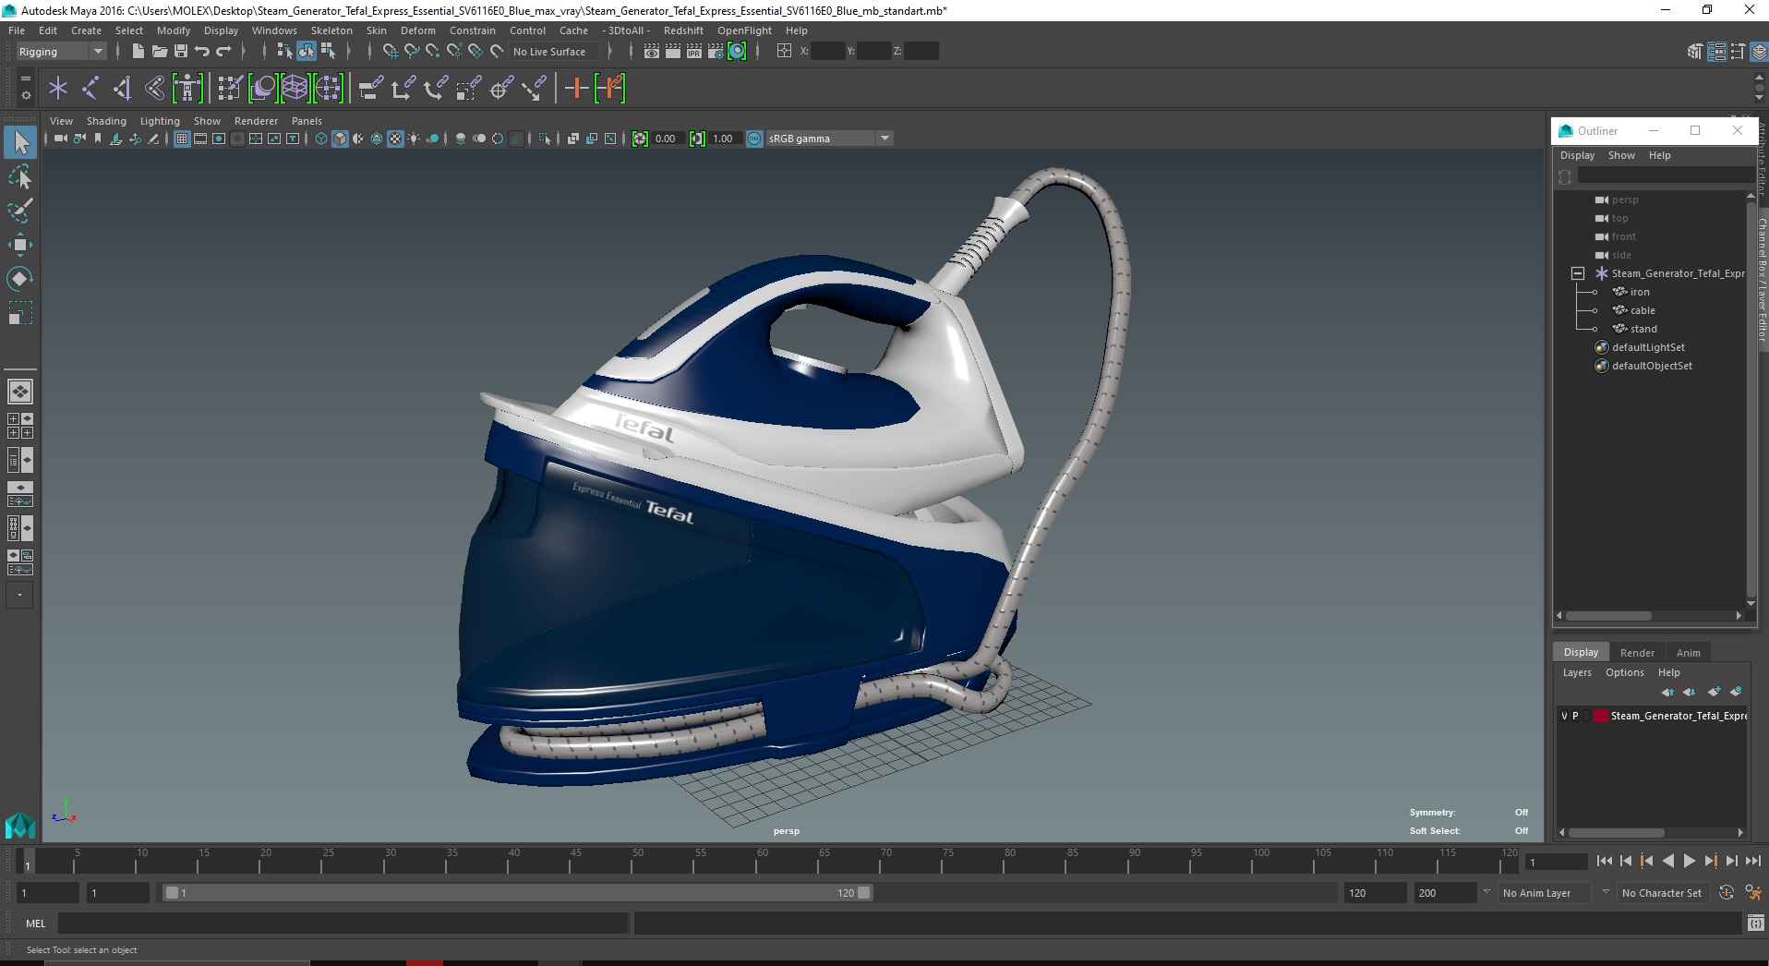
Task: Open the Constrain menu
Action: click(473, 30)
